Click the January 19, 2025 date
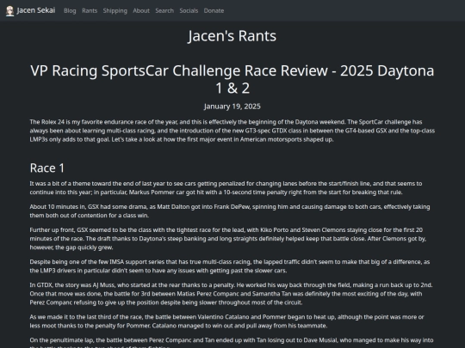 [x=232, y=107]
